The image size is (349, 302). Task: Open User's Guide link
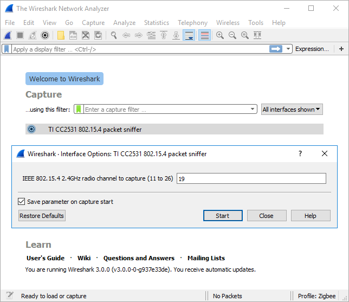[46, 258]
